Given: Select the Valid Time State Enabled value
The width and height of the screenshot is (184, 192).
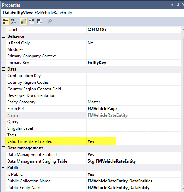Looking at the screenshot, I should 134,141.
